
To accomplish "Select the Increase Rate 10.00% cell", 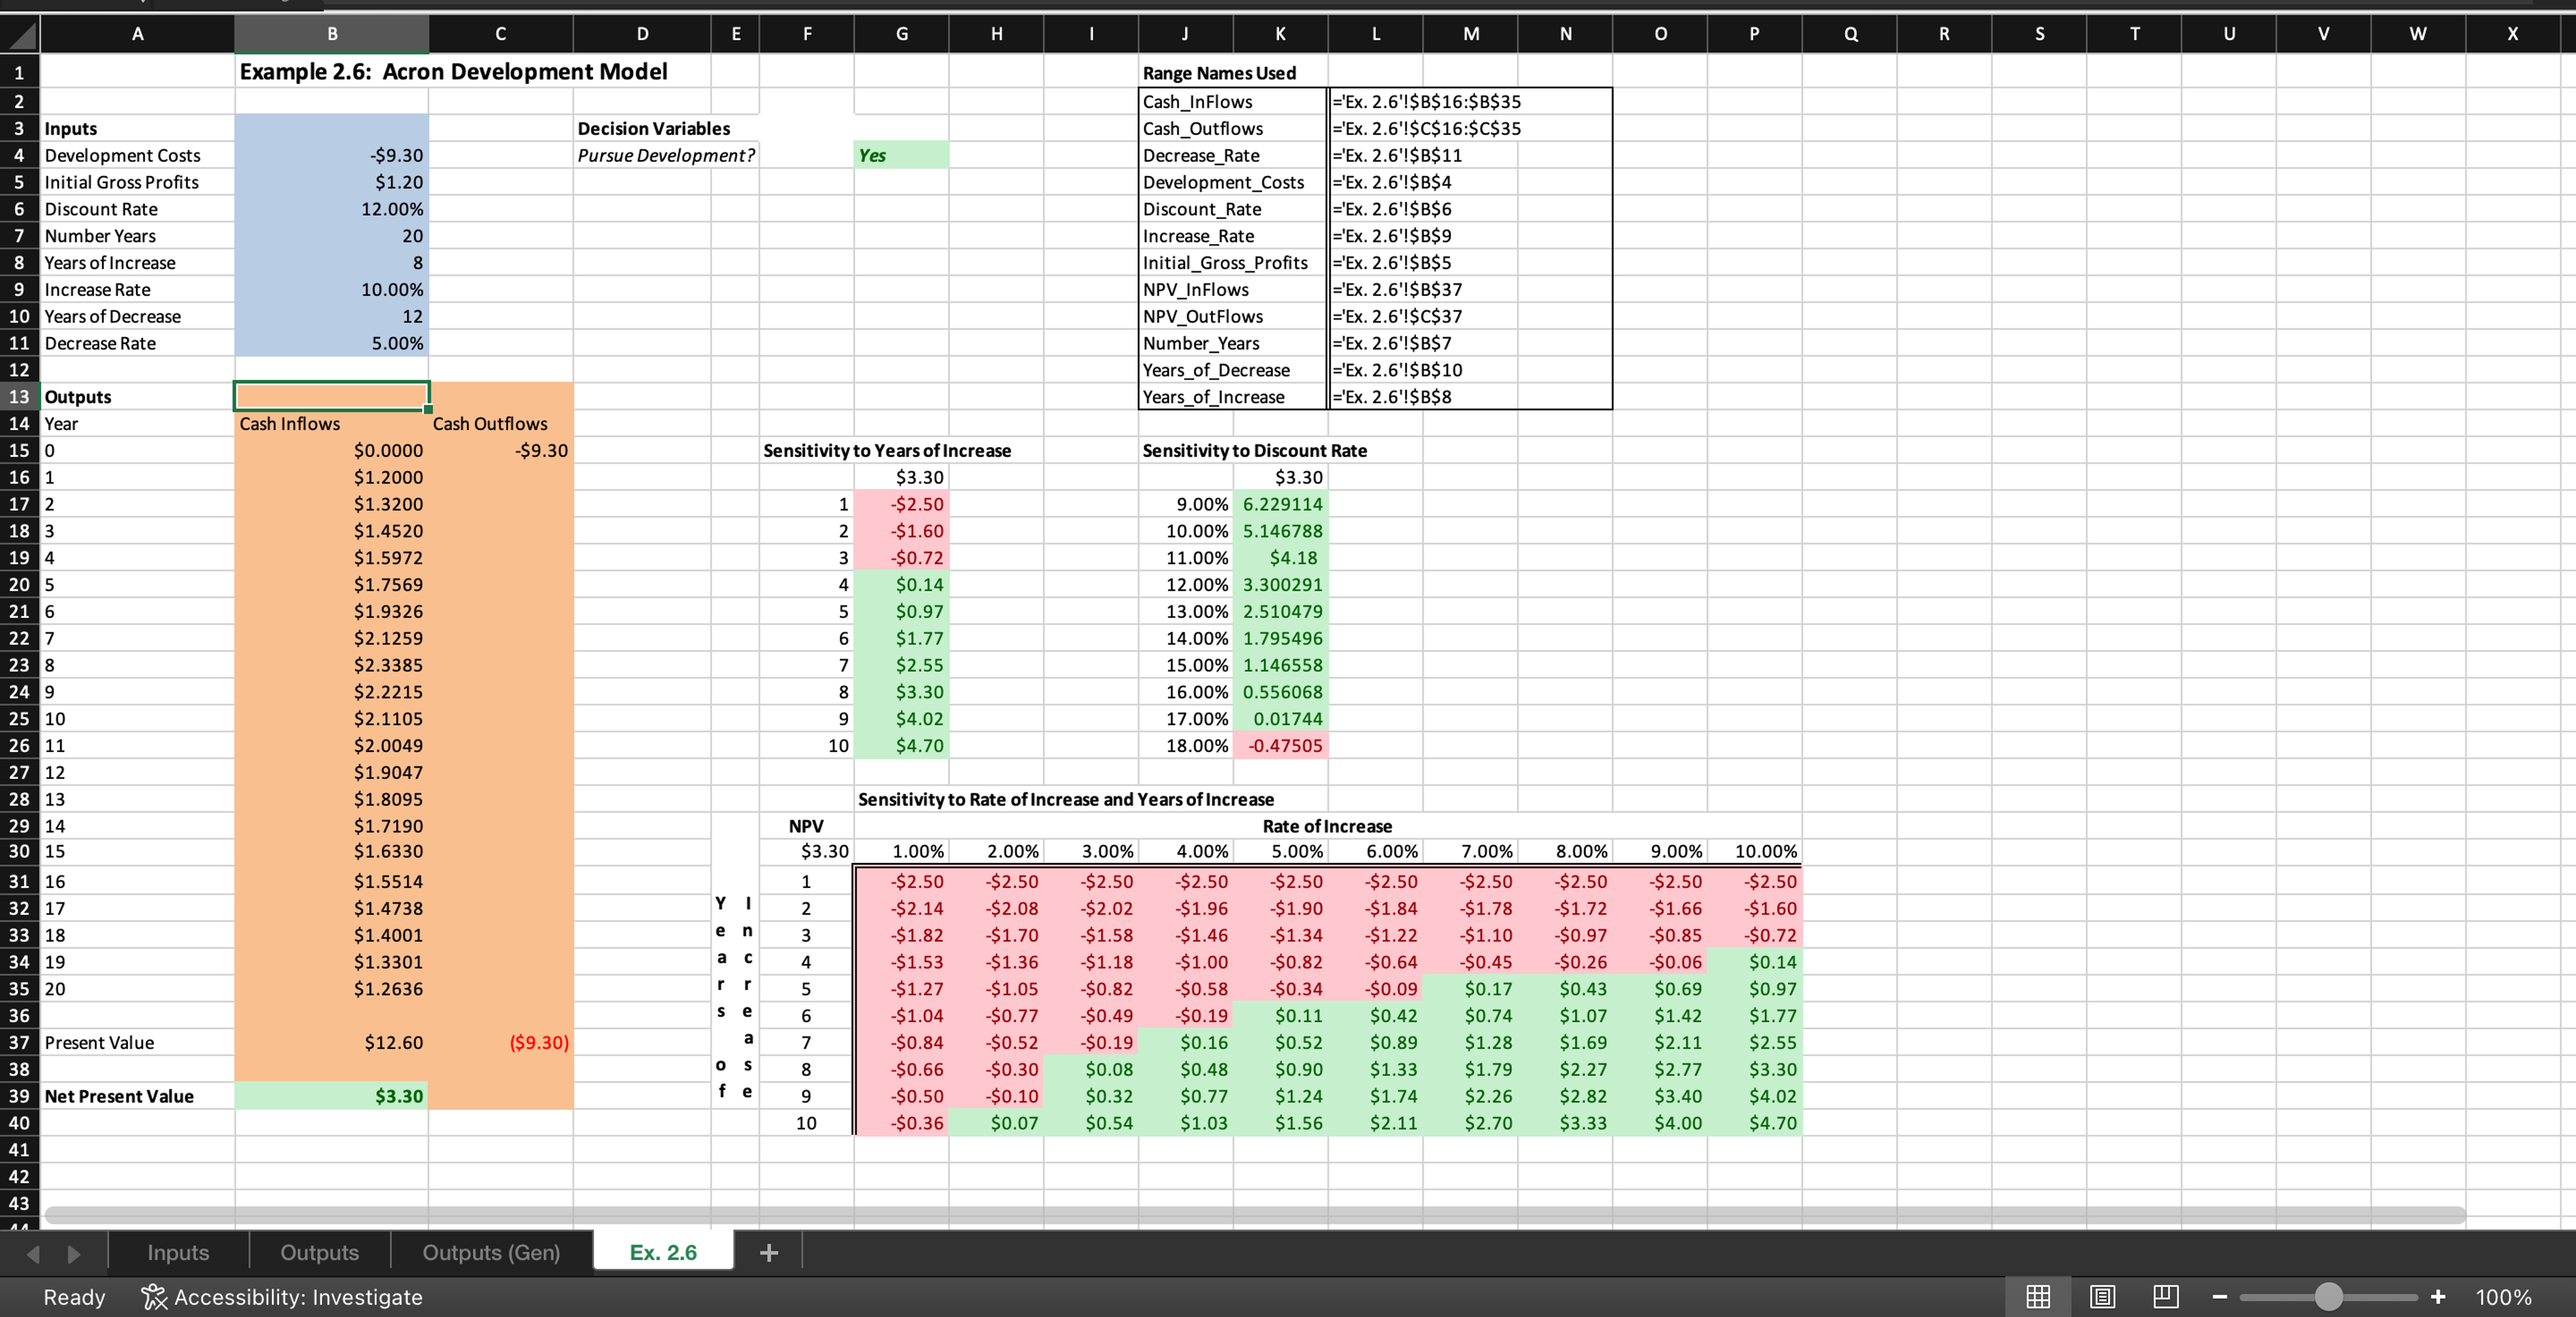I will click(x=332, y=289).
